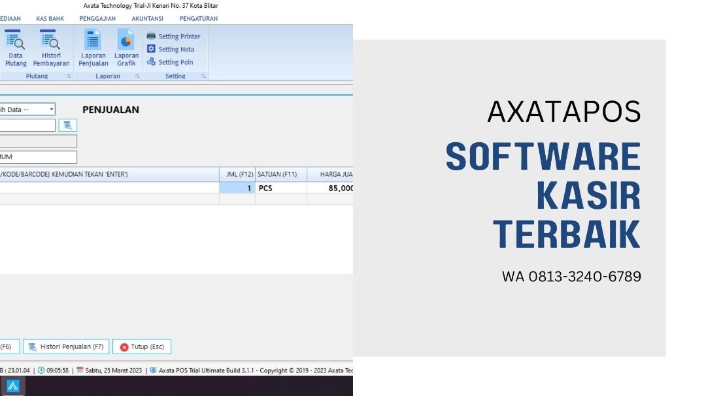Switch to the PENGGAJIAN tab
The image size is (706, 396).
coord(97,19)
